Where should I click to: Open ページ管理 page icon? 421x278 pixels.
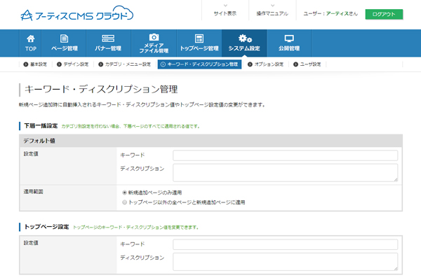64,39
